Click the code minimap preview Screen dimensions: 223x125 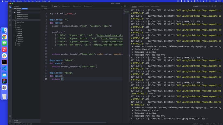coord(126,12)
